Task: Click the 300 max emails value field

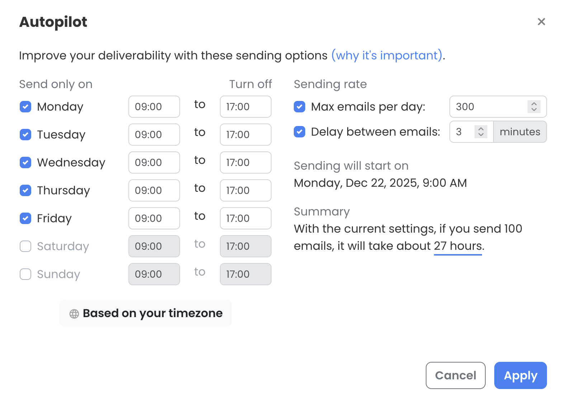Action: click(488, 107)
